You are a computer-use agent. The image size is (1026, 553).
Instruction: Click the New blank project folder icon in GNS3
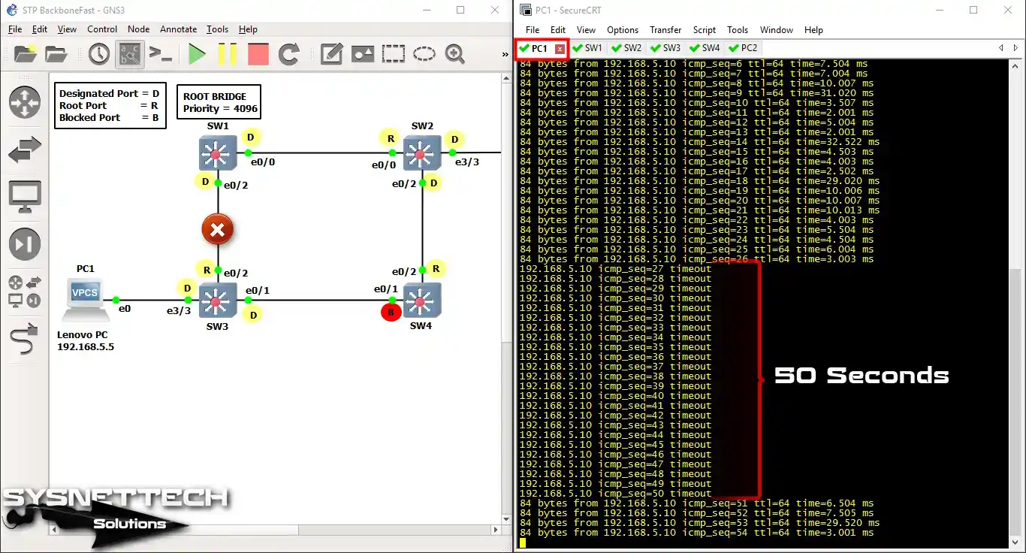pos(25,53)
